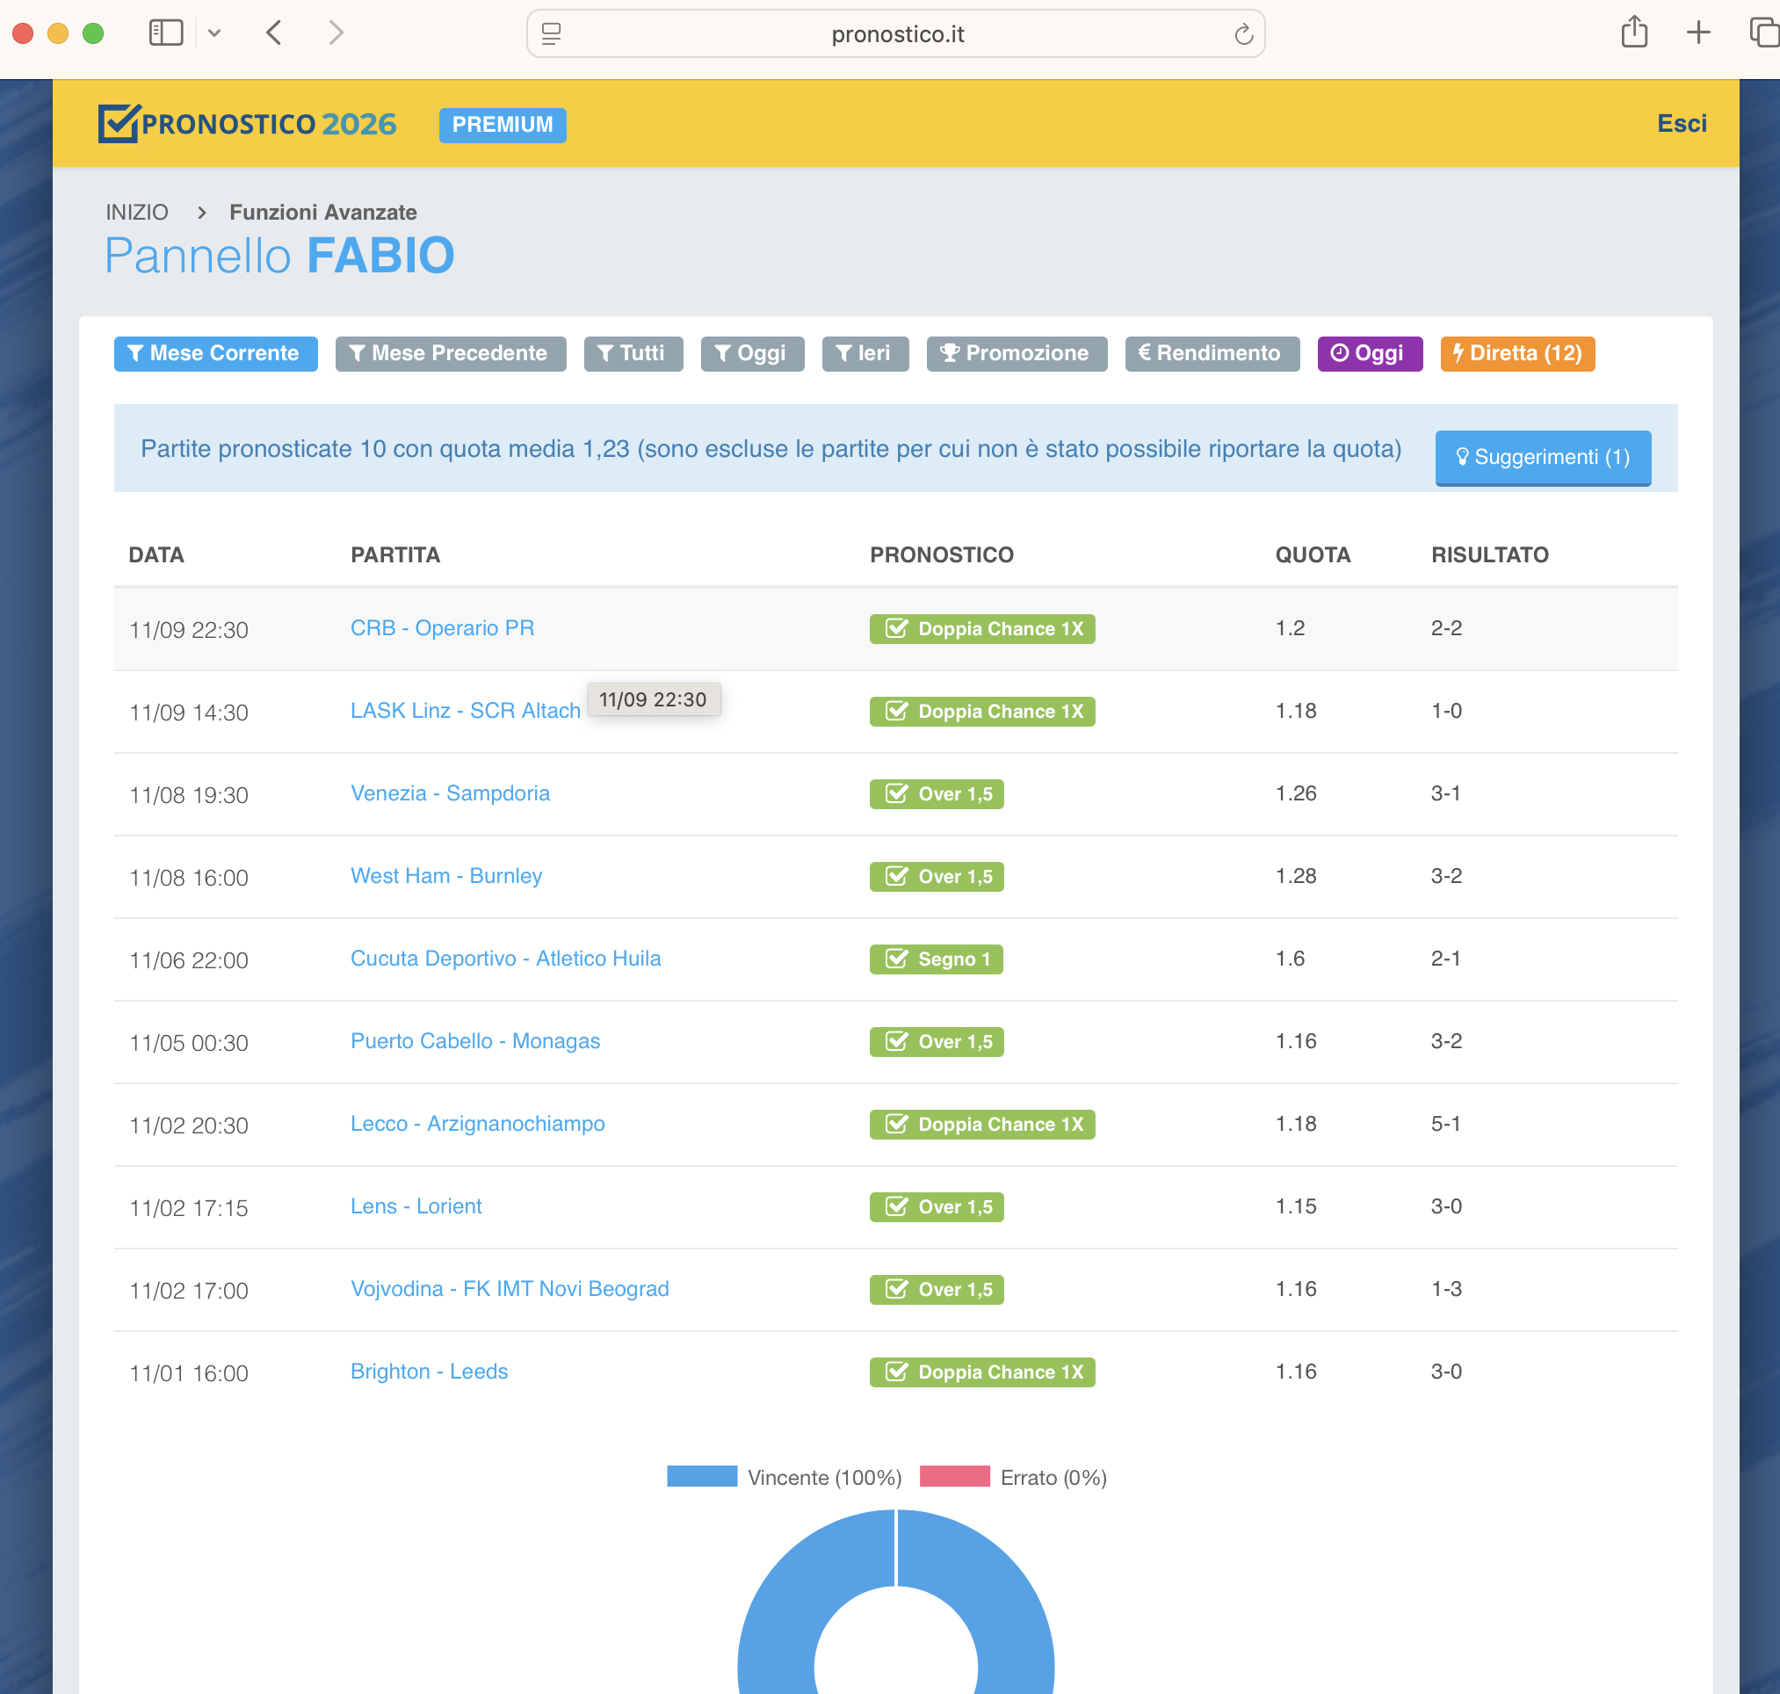Image resolution: width=1780 pixels, height=1694 pixels.
Task: Toggle the Vincente (100%) legend swatch
Action: click(702, 1476)
